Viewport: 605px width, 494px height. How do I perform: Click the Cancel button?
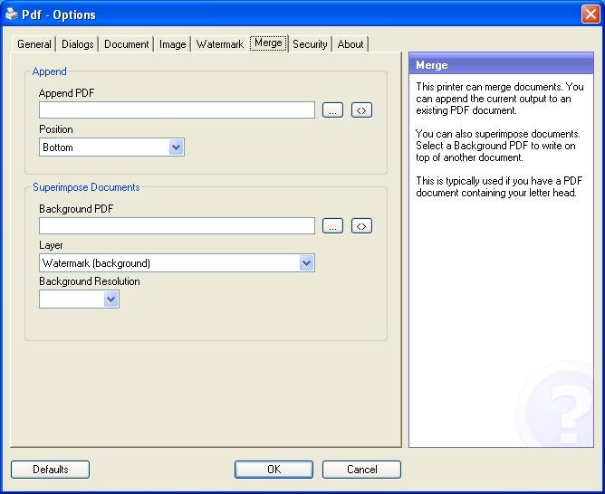tap(361, 470)
